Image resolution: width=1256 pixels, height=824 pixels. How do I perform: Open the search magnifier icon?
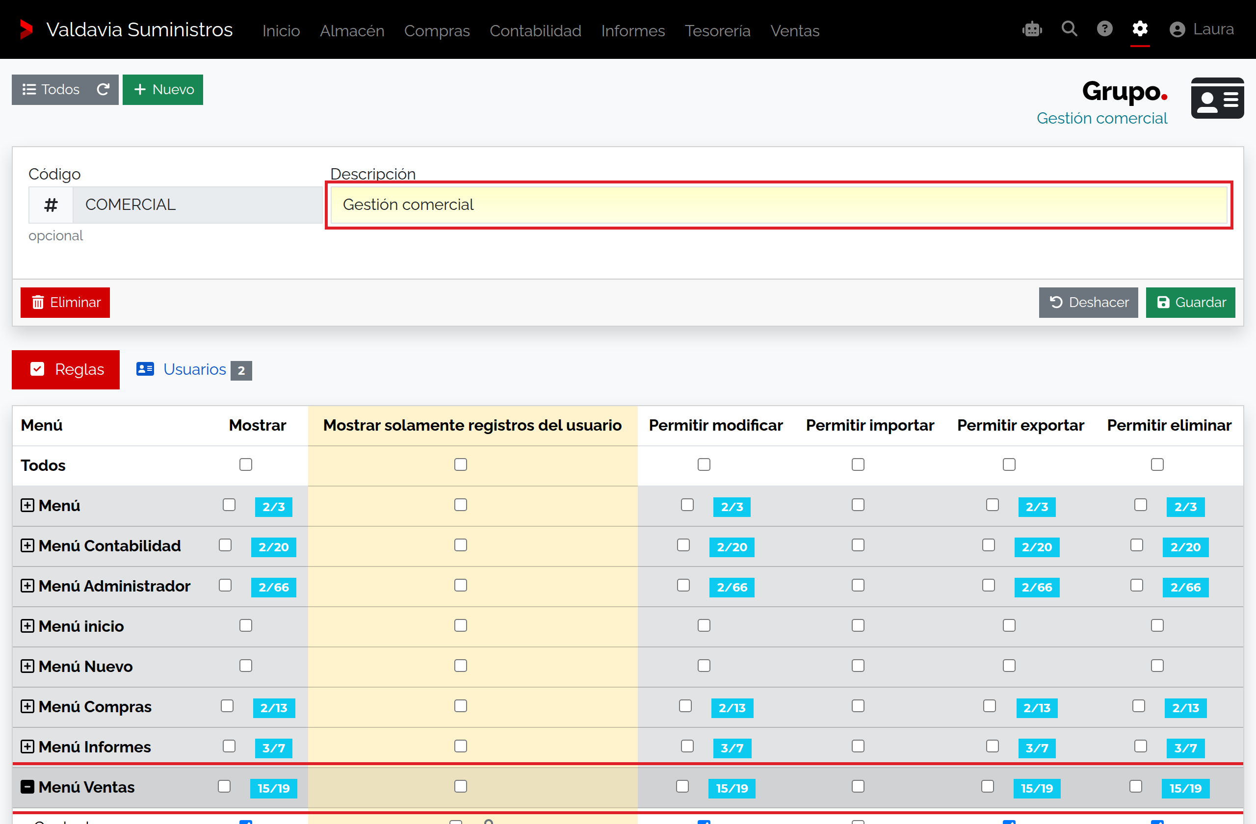[x=1069, y=28]
